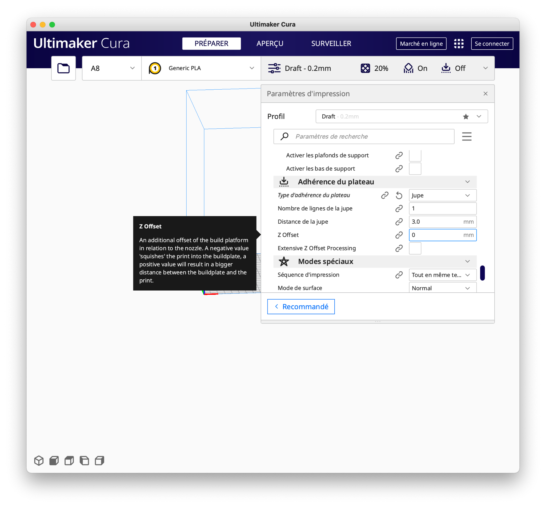Click the settings panel scrollbar handle
Screen dimensions: 546x508
click(482, 273)
